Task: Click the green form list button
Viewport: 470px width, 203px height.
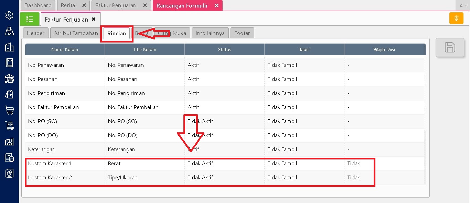Action: pos(30,19)
